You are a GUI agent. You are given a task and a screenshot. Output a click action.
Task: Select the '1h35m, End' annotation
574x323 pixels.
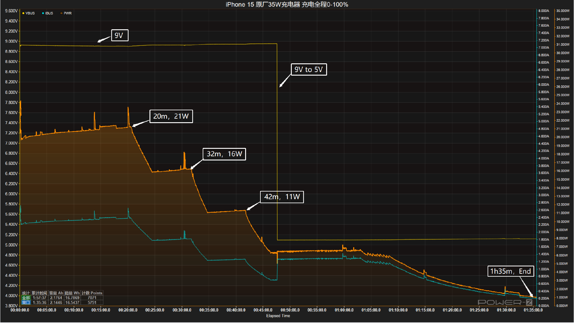click(x=511, y=271)
